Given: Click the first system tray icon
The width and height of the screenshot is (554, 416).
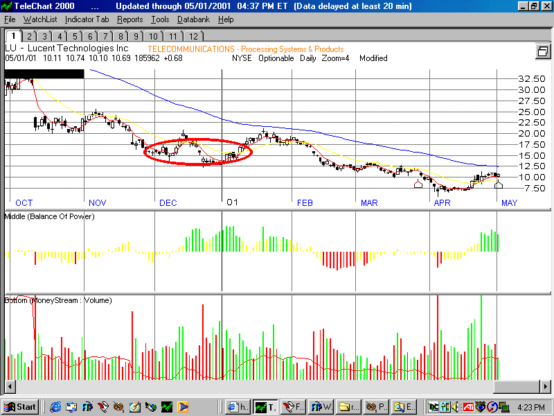Looking at the screenshot, I should [433, 407].
